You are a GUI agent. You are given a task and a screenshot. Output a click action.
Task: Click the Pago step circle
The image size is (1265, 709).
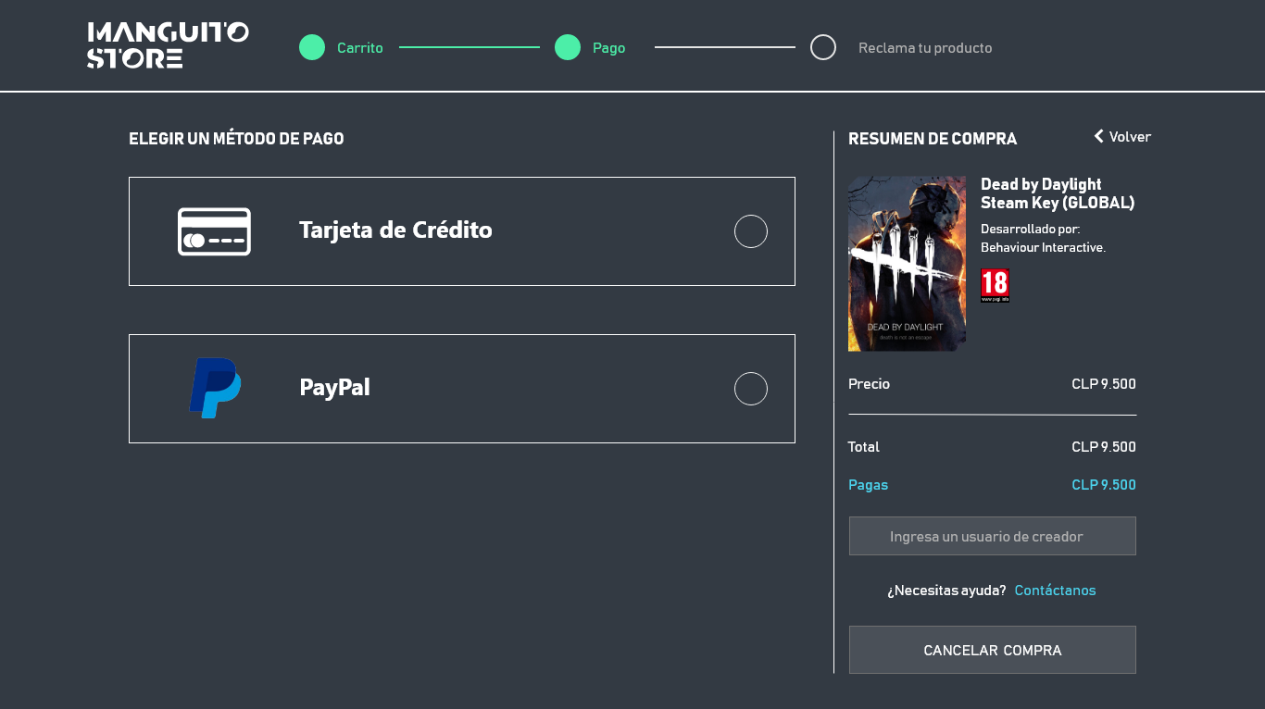coord(568,47)
